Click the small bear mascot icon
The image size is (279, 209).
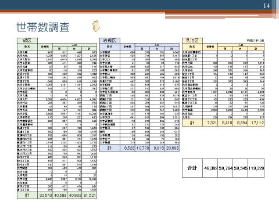(96, 26)
